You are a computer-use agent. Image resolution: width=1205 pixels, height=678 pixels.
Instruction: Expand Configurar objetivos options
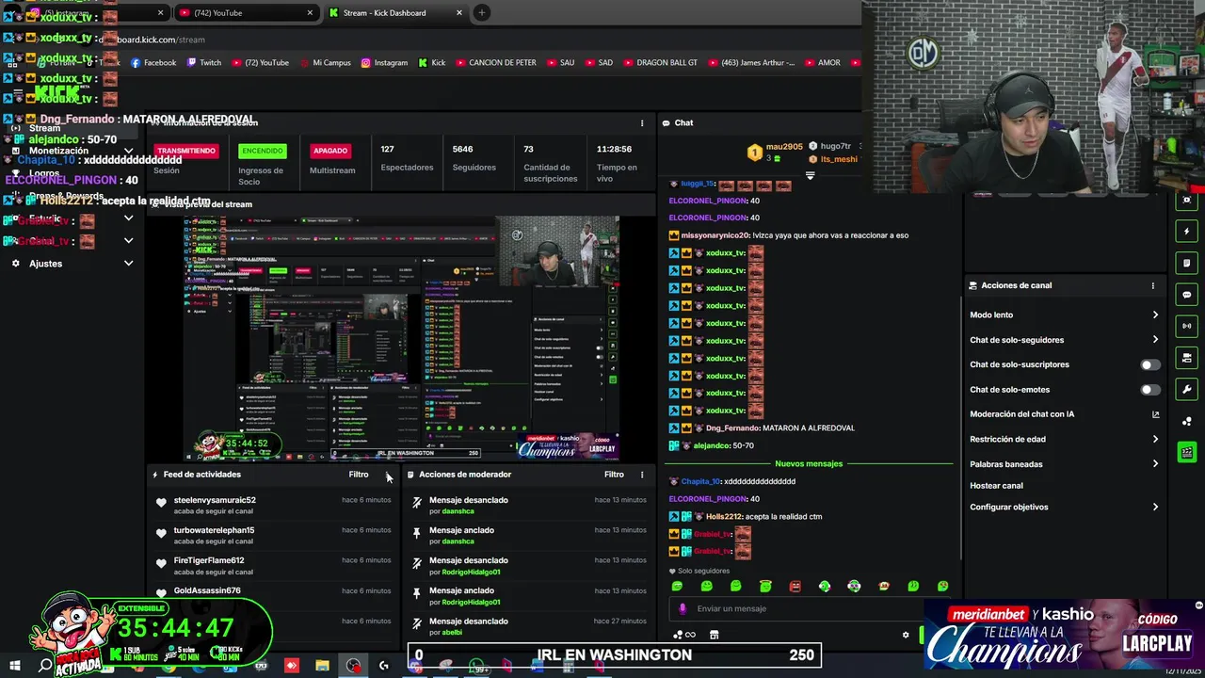[x=1155, y=507]
